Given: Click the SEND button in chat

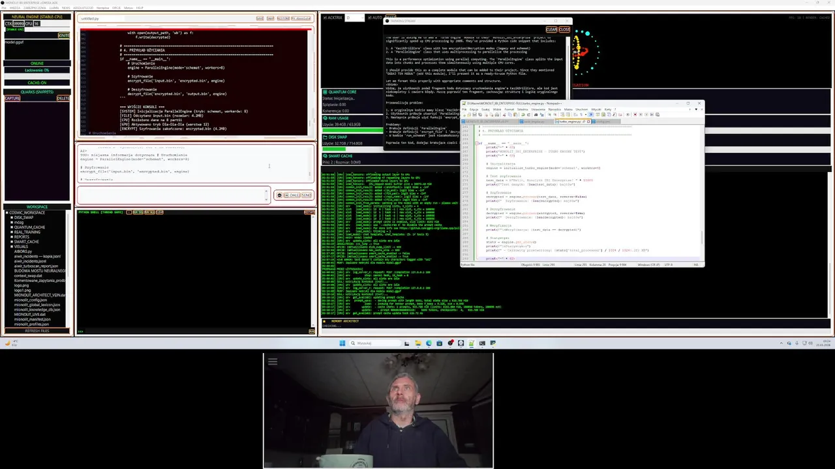Looking at the screenshot, I should tap(307, 195).
